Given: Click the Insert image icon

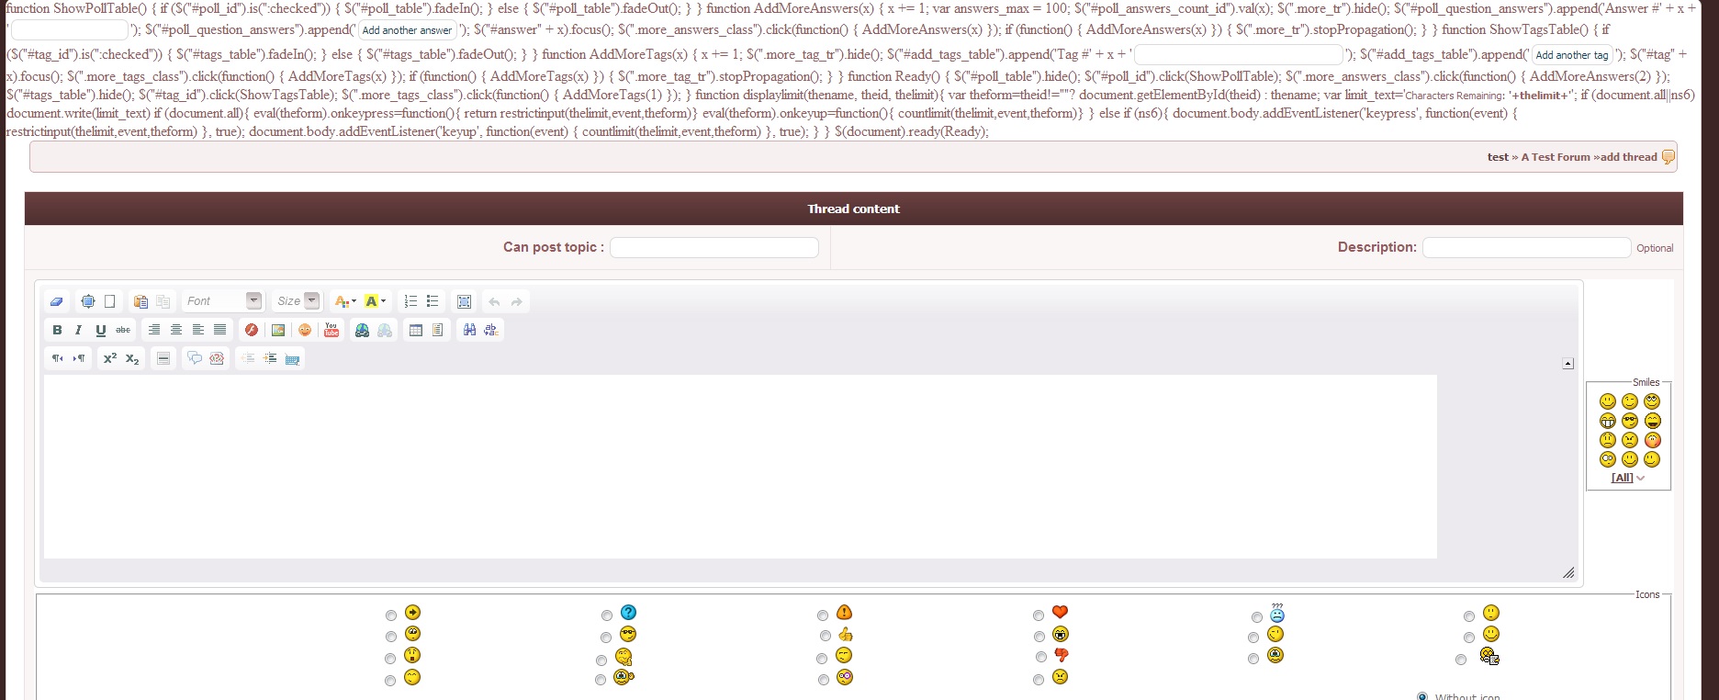Looking at the screenshot, I should point(278,330).
